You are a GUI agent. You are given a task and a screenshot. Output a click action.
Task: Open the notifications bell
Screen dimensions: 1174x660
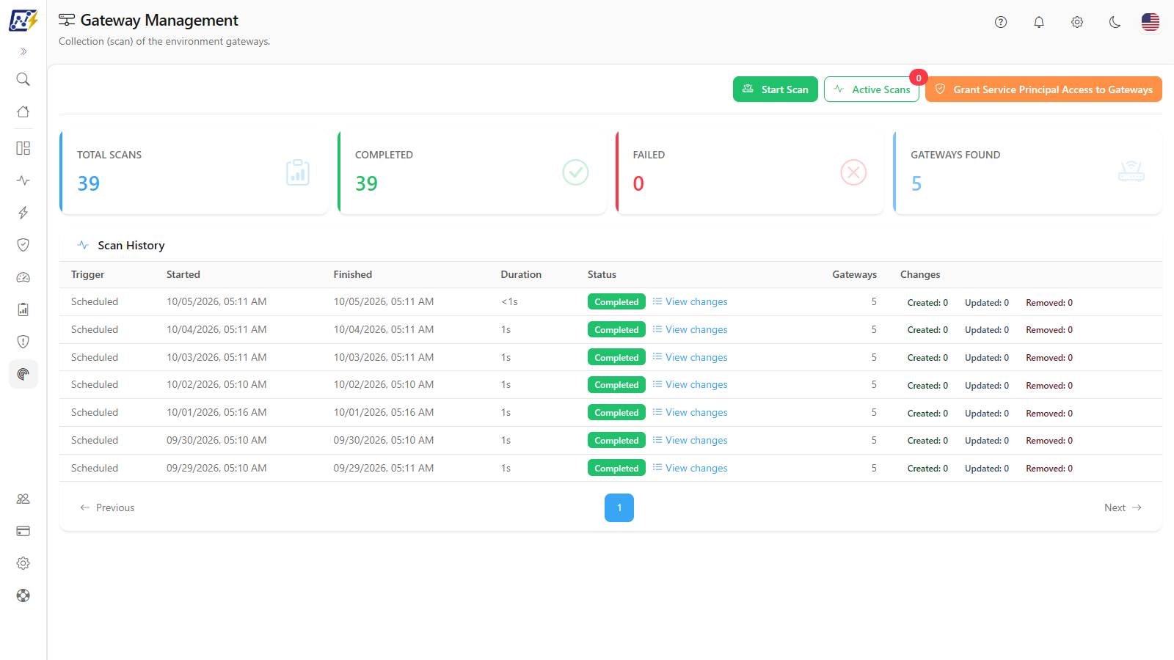[x=1039, y=22]
